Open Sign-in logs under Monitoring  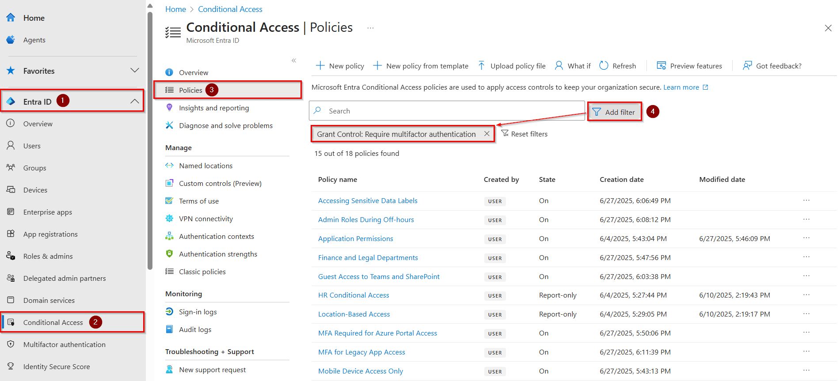pyautogui.click(x=198, y=312)
